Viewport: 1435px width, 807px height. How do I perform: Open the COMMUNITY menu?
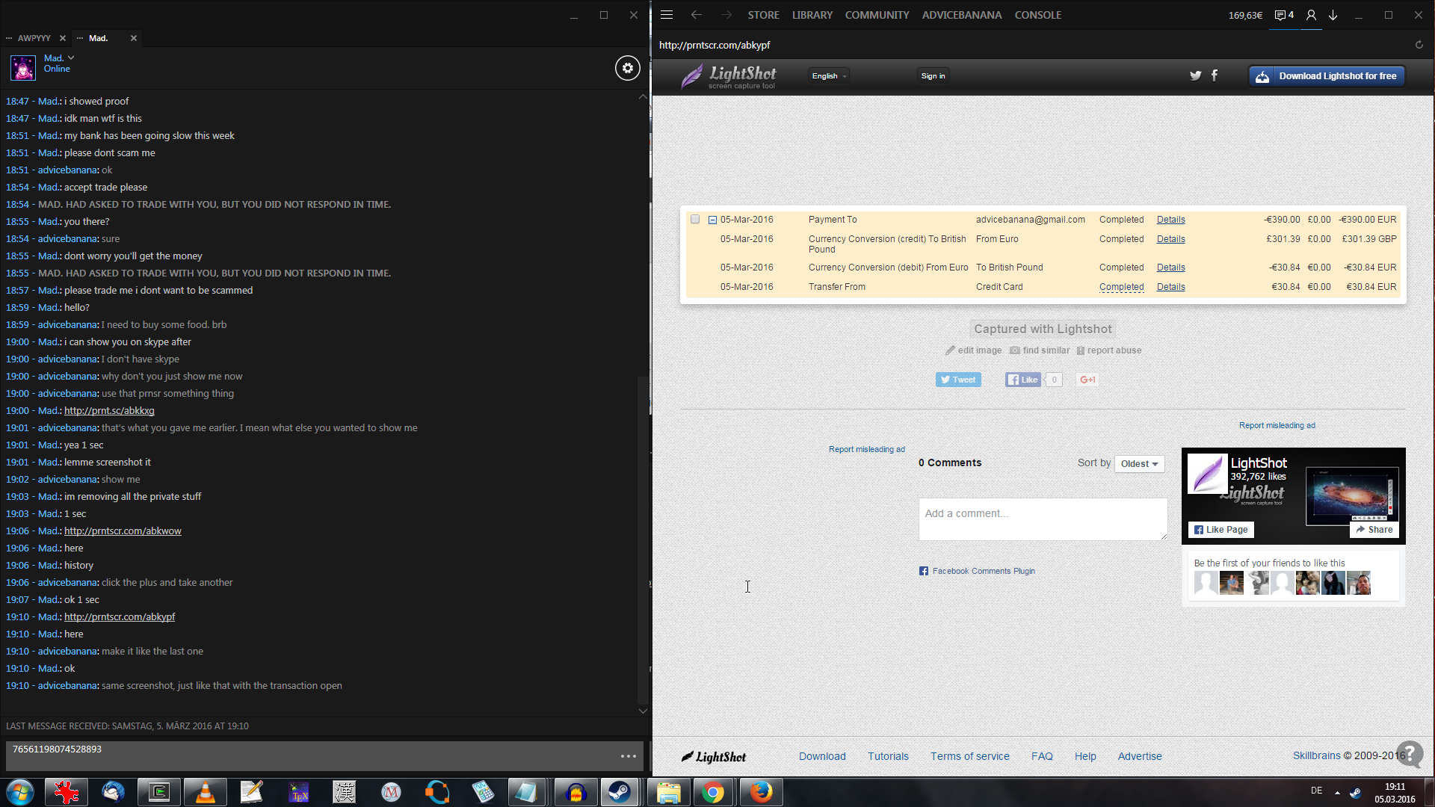(x=877, y=15)
